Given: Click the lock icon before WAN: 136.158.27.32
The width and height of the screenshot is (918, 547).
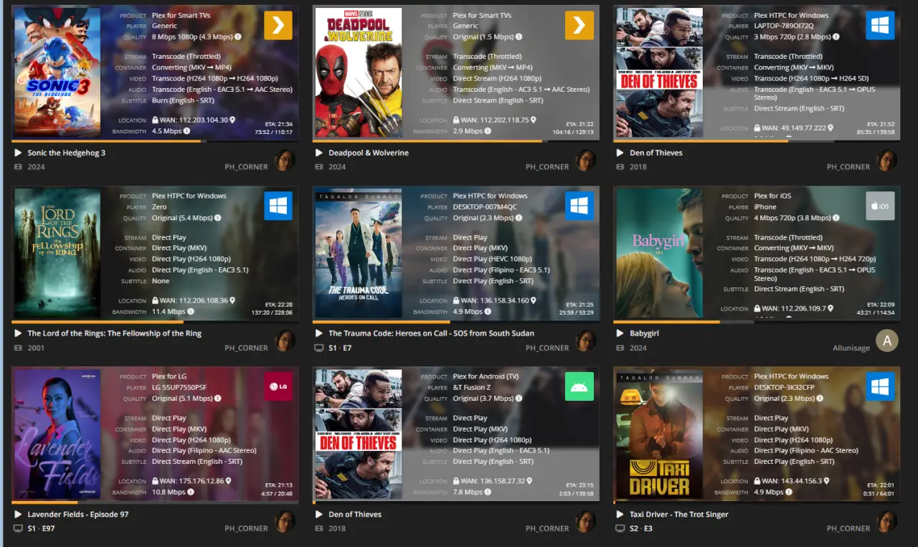Looking at the screenshot, I should click(x=456, y=481).
